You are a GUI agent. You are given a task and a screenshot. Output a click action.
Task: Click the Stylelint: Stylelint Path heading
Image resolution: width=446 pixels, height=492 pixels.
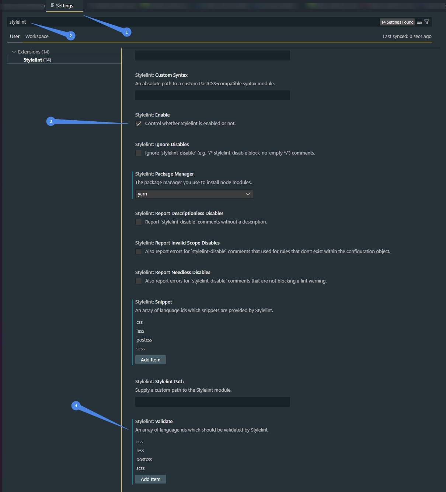tap(159, 381)
